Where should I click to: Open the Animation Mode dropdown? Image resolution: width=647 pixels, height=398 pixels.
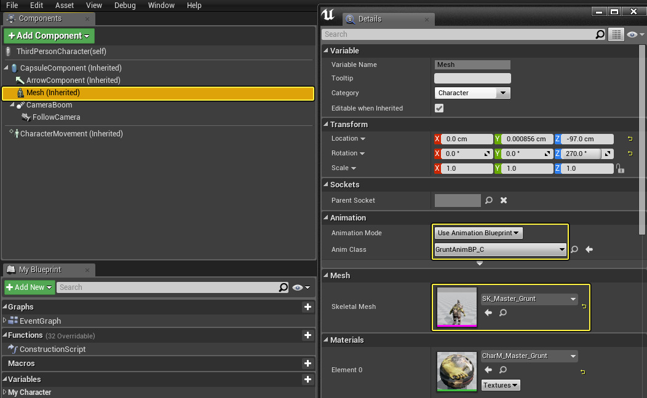point(479,233)
